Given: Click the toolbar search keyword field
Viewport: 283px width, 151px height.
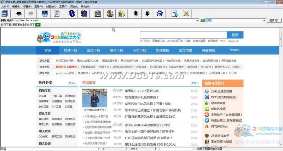Looking at the screenshot, I should (234, 21).
